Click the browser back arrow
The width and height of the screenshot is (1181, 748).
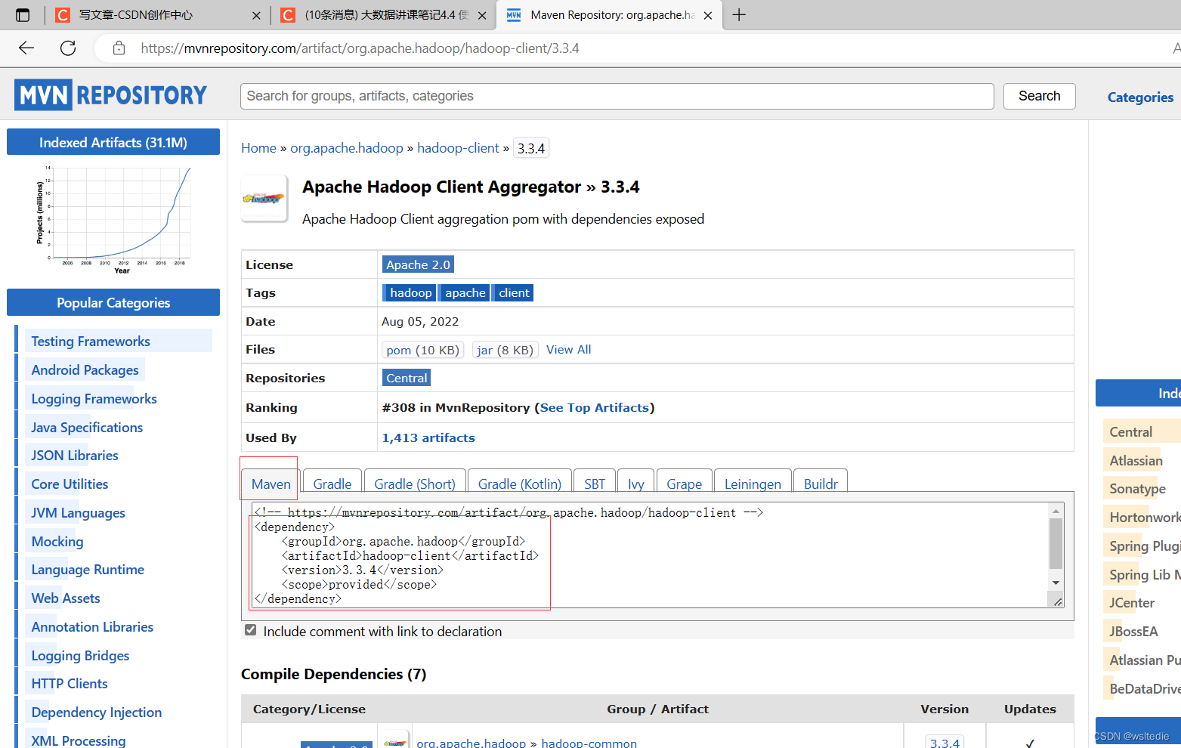pos(26,48)
